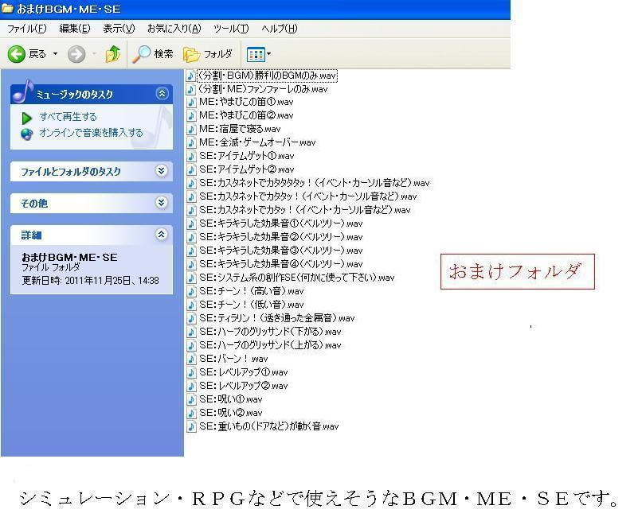
Task: Expand the ファイルとフォルダのタスク panel
Action: click(162, 171)
